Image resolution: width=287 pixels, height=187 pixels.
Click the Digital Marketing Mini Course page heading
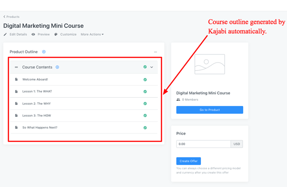click(x=44, y=26)
